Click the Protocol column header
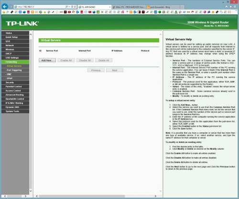Image resolution: width=239 pixels, height=199 pixels. pos(145,51)
